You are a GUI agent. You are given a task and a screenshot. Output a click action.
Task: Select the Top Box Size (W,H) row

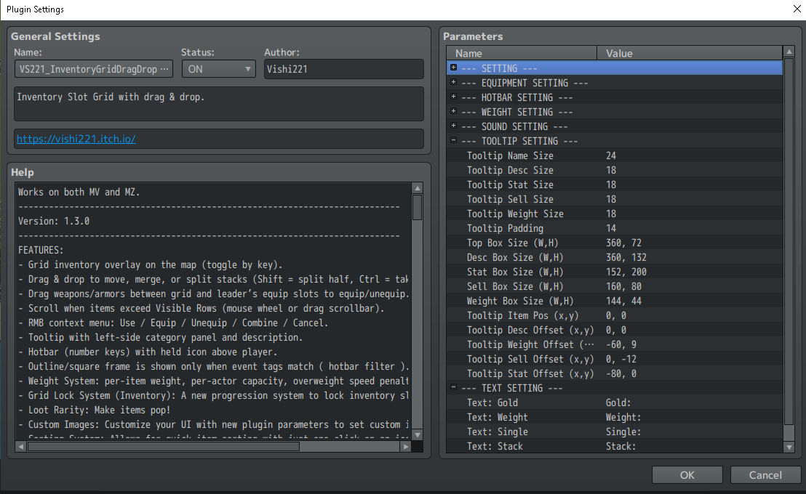click(614, 243)
